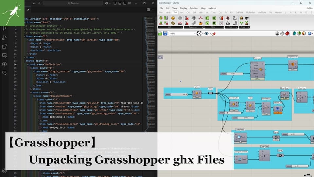Screen dimensions: 314x177
Task: Toggle preview selected only teal icon
Action: [x=294, y=33]
